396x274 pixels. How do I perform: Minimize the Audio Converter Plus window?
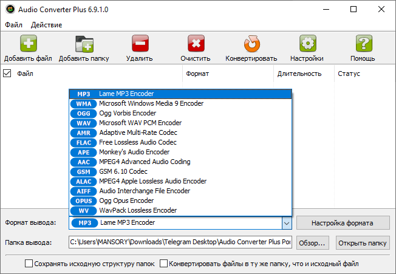coord(326,9)
